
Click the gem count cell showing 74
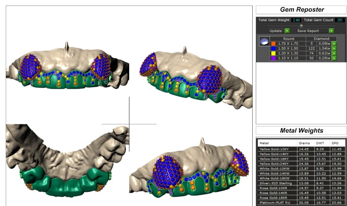tap(312, 53)
